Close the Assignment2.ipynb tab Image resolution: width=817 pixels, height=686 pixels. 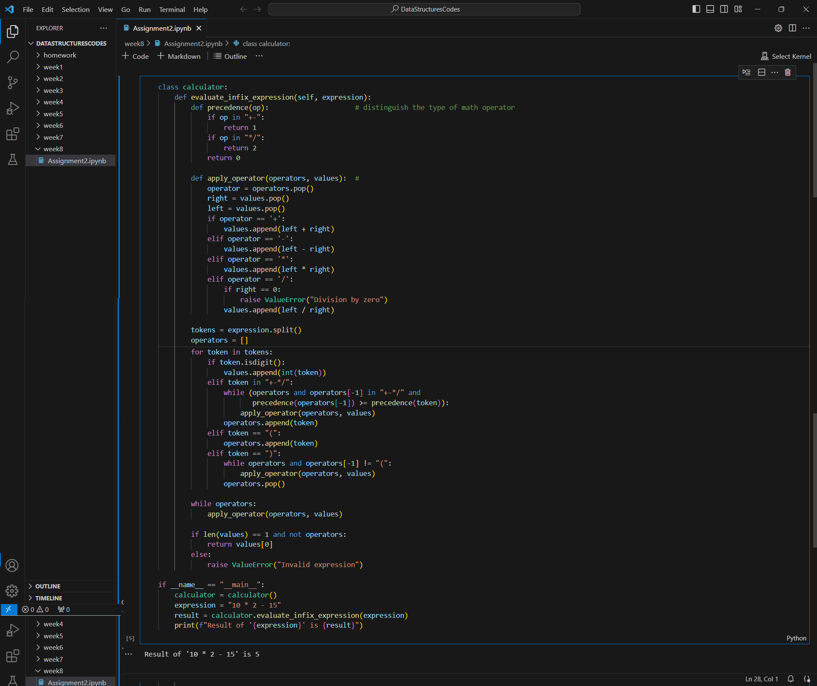pyautogui.click(x=199, y=28)
